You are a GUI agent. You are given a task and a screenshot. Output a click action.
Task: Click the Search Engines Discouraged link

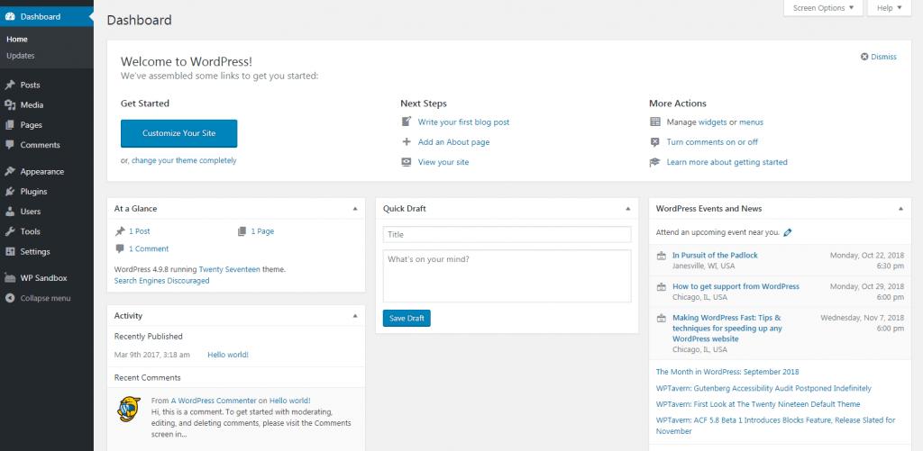pos(162,281)
